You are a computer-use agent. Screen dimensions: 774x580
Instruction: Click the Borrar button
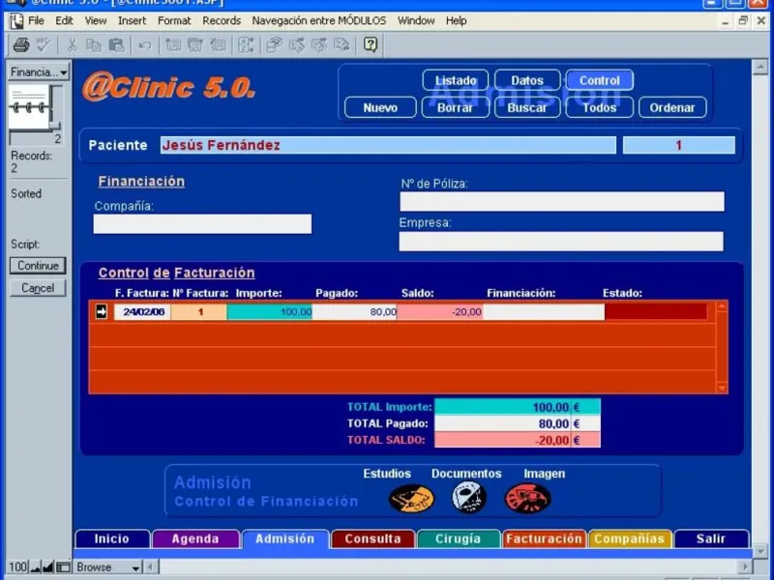(455, 107)
